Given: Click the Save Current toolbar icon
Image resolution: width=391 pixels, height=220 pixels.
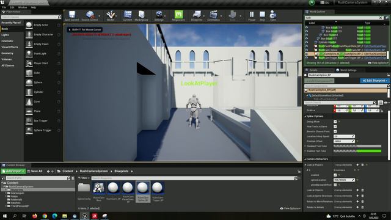Looking at the screenshot, I should [x=72, y=16].
